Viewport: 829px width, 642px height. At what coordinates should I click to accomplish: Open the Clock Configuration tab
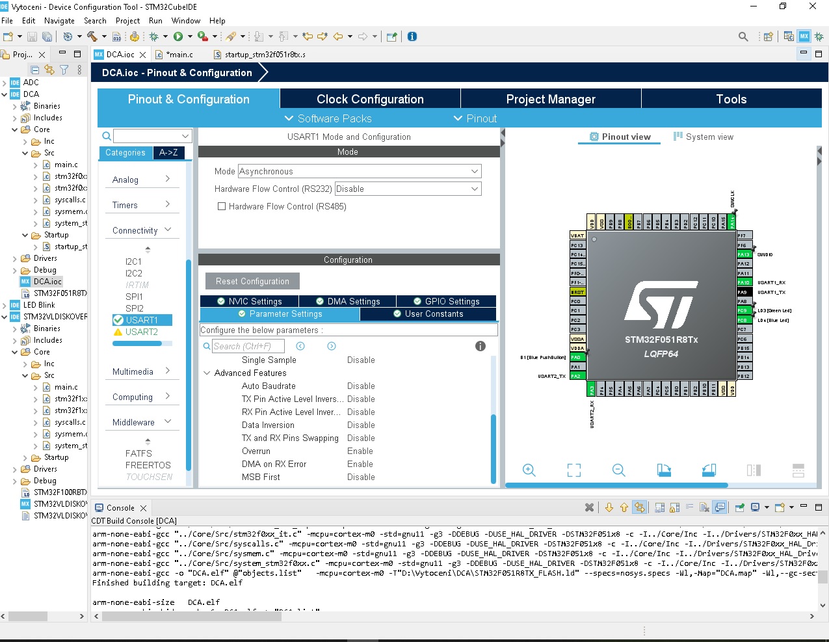pos(370,99)
